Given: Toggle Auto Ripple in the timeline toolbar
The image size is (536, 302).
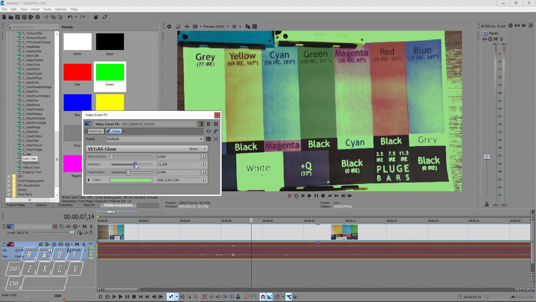Looking at the screenshot, I should point(277,297).
